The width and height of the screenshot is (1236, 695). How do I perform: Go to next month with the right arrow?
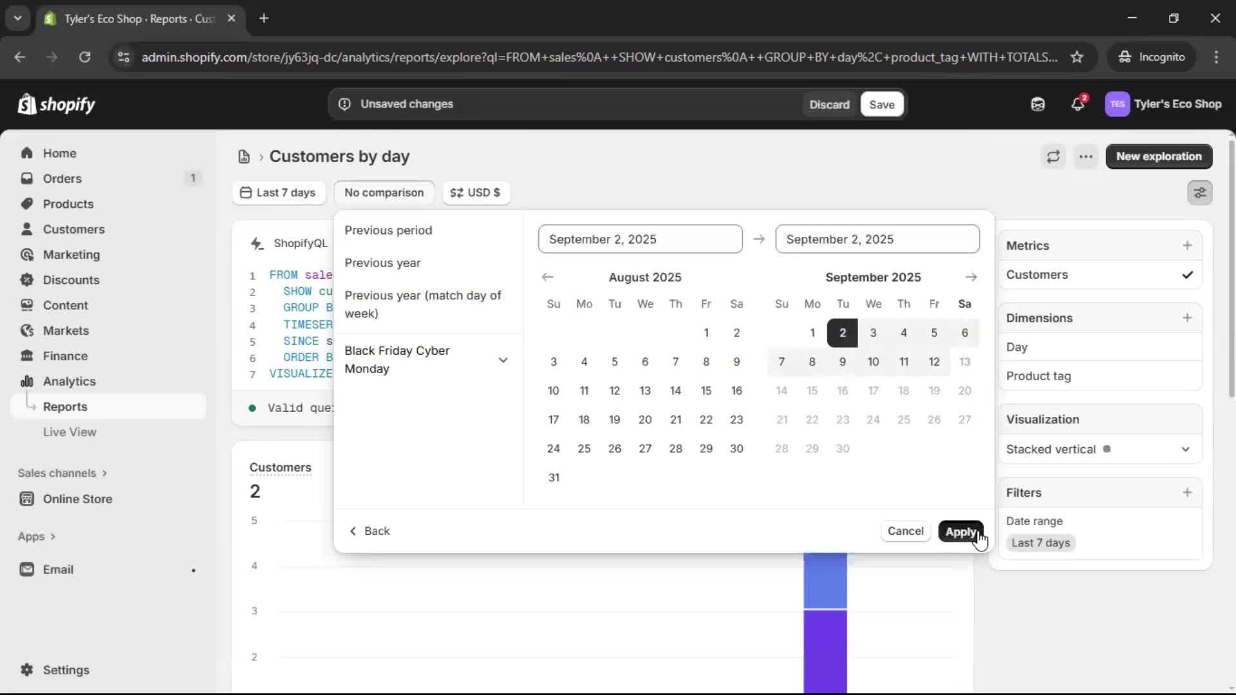(971, 277)
